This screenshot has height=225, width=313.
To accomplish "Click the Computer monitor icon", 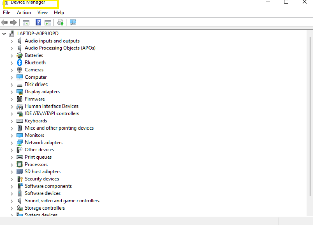I will [x=20, y=77].
